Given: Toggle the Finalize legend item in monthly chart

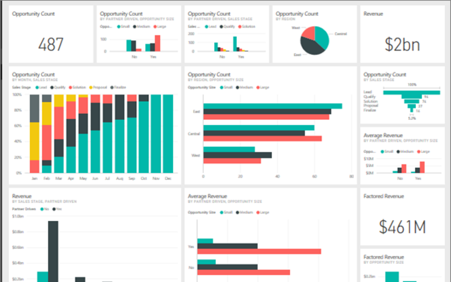Looking at the screenshot, I should tap(111, 87).
